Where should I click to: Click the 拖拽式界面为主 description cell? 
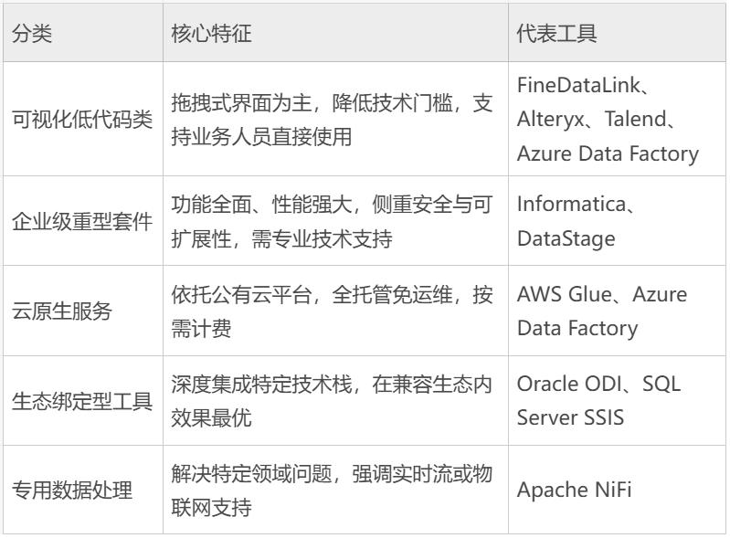(335, 119)
